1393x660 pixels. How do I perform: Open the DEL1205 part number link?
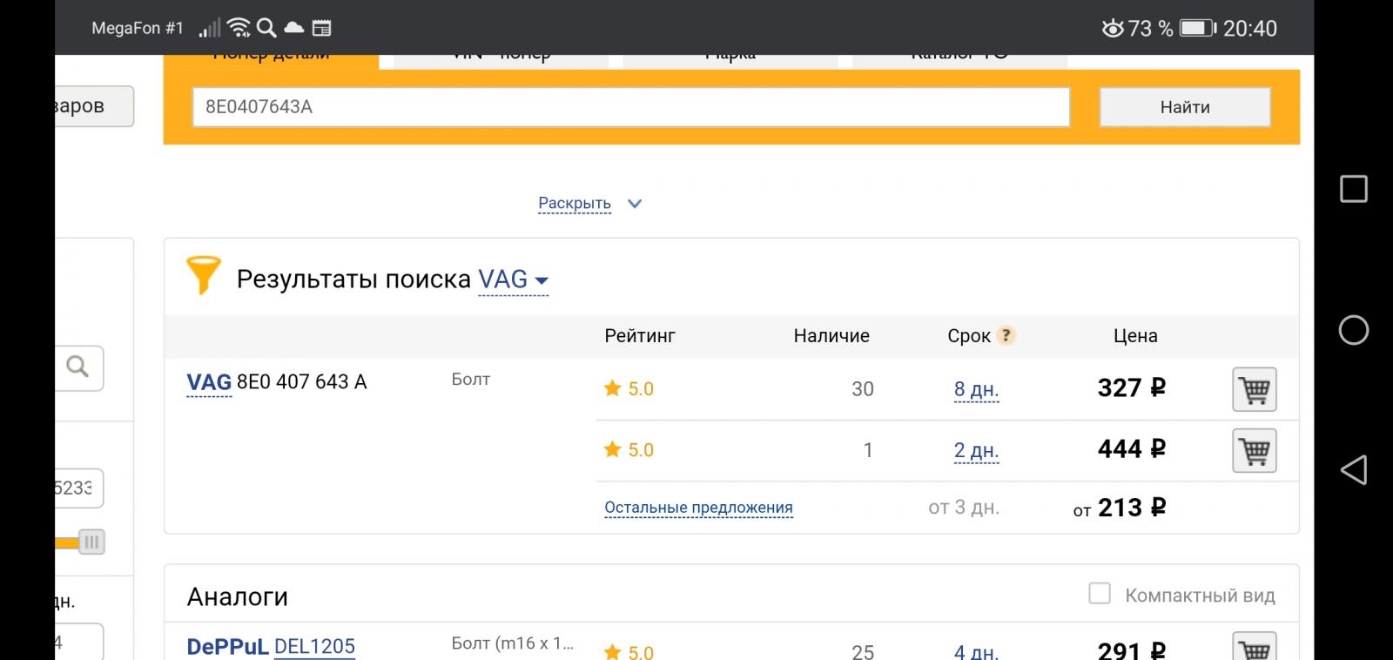click(x=314, y=647)
